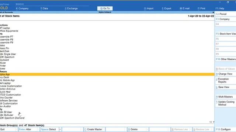The image size is (236, 132).
Task: Click Space: Select button
Action: 49,129
